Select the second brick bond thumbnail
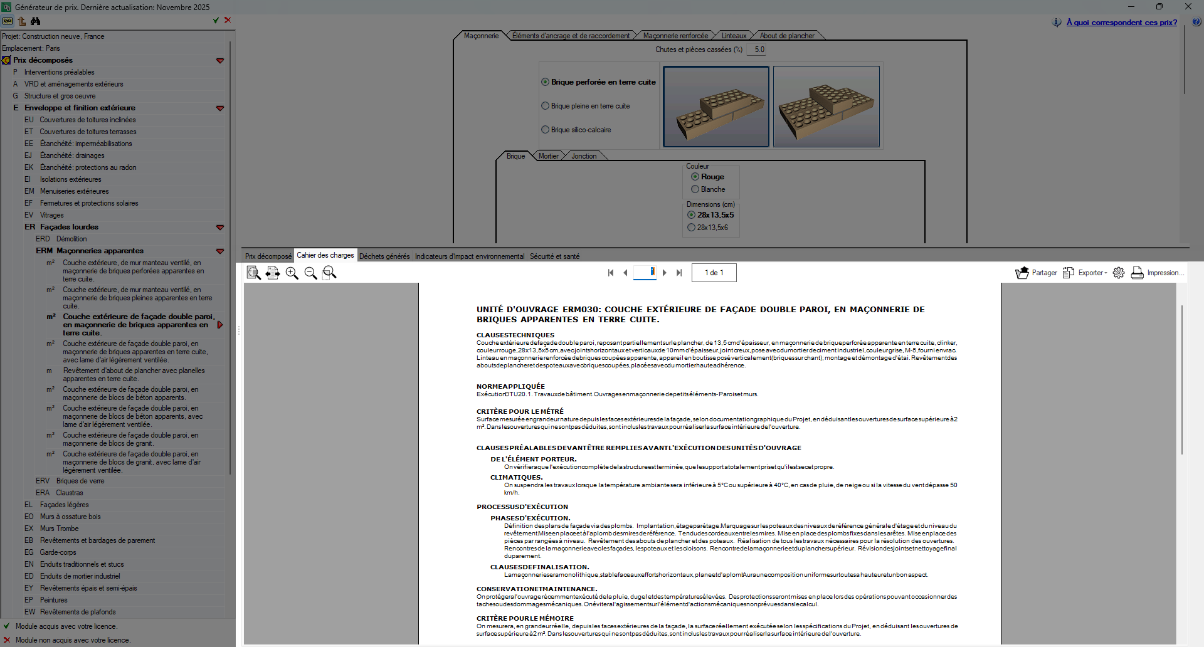1204x647 pixels. tap(826, 107)
